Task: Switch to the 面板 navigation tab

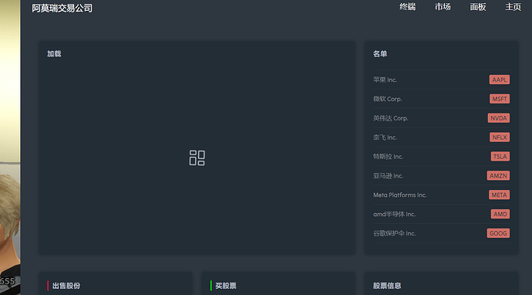Action: (478, 7)
